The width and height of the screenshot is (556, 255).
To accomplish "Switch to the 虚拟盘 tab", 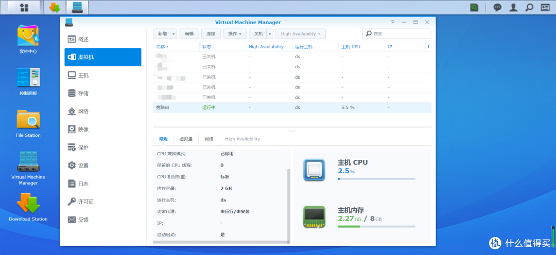I will pos(186,139).
